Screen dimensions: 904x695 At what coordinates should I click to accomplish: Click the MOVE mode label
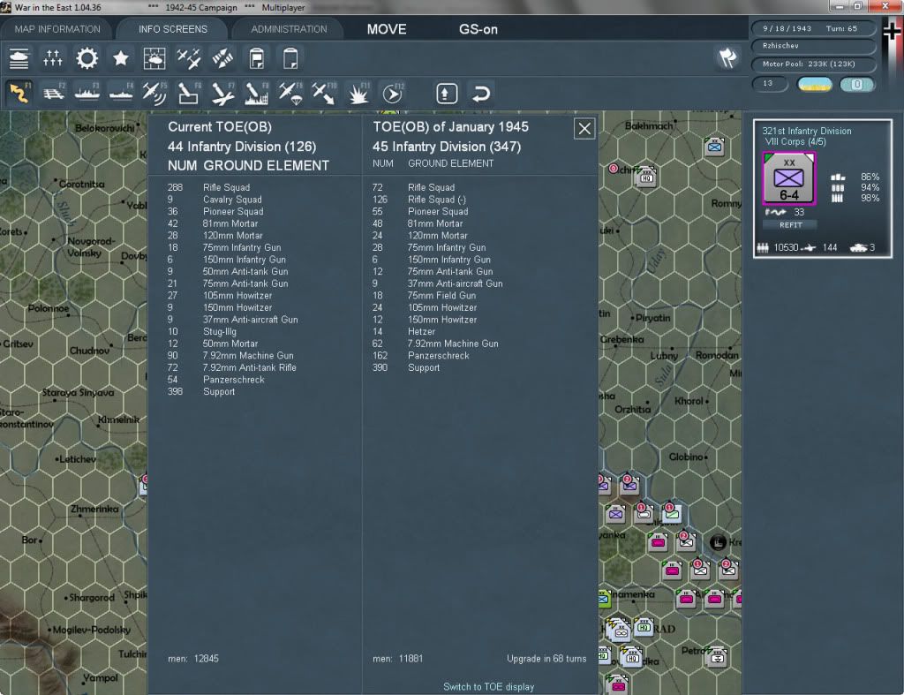tap(387, 29)
